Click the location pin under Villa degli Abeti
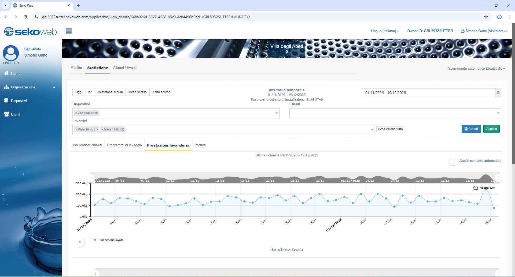Image resolution: width=515 pixels, height=277 pixels. [x=287, y=52]
